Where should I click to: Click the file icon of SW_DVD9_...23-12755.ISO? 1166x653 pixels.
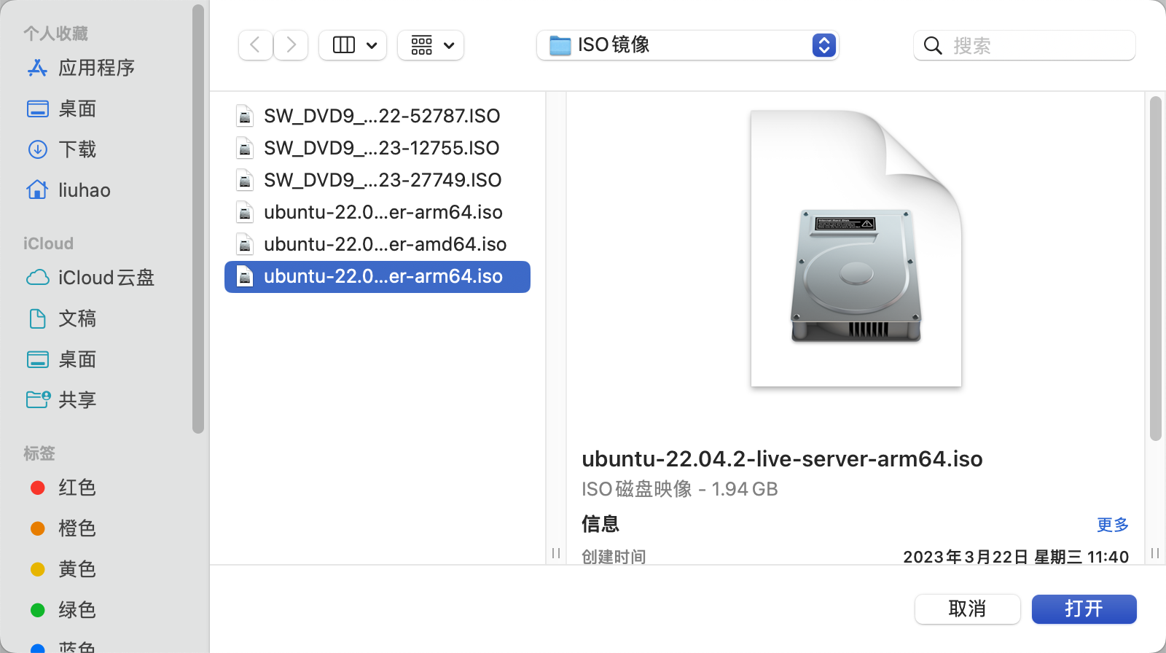[246, 148]
